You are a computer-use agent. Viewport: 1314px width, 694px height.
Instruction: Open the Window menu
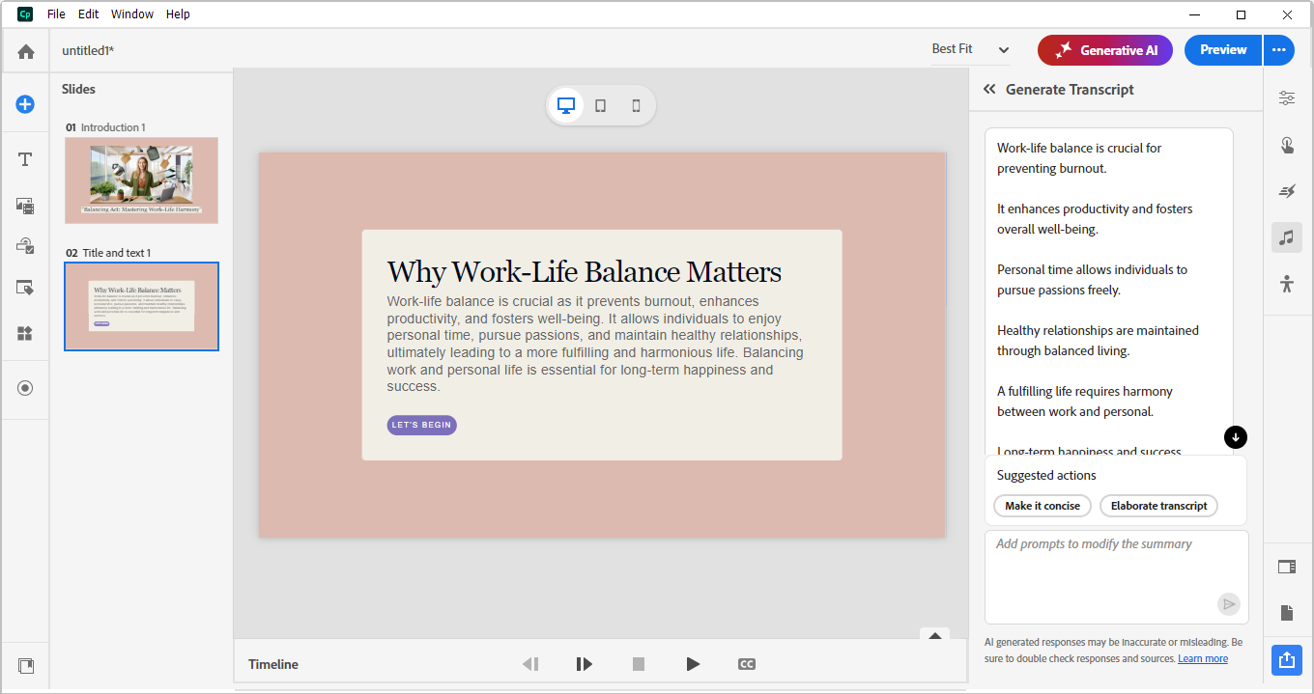click(x=132, y=14)
